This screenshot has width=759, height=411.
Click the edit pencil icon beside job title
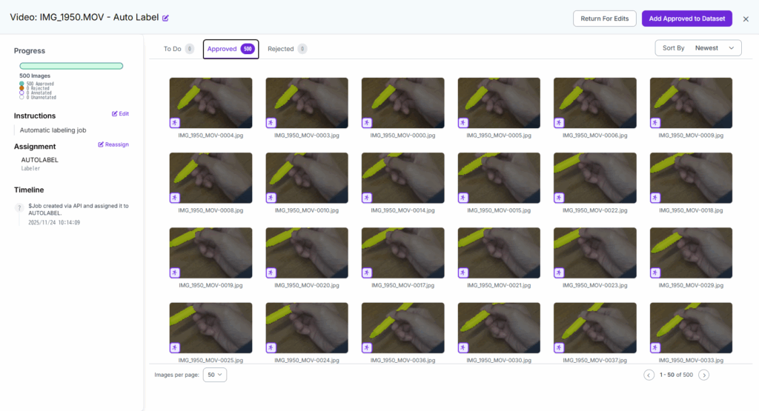pos(165,18)
